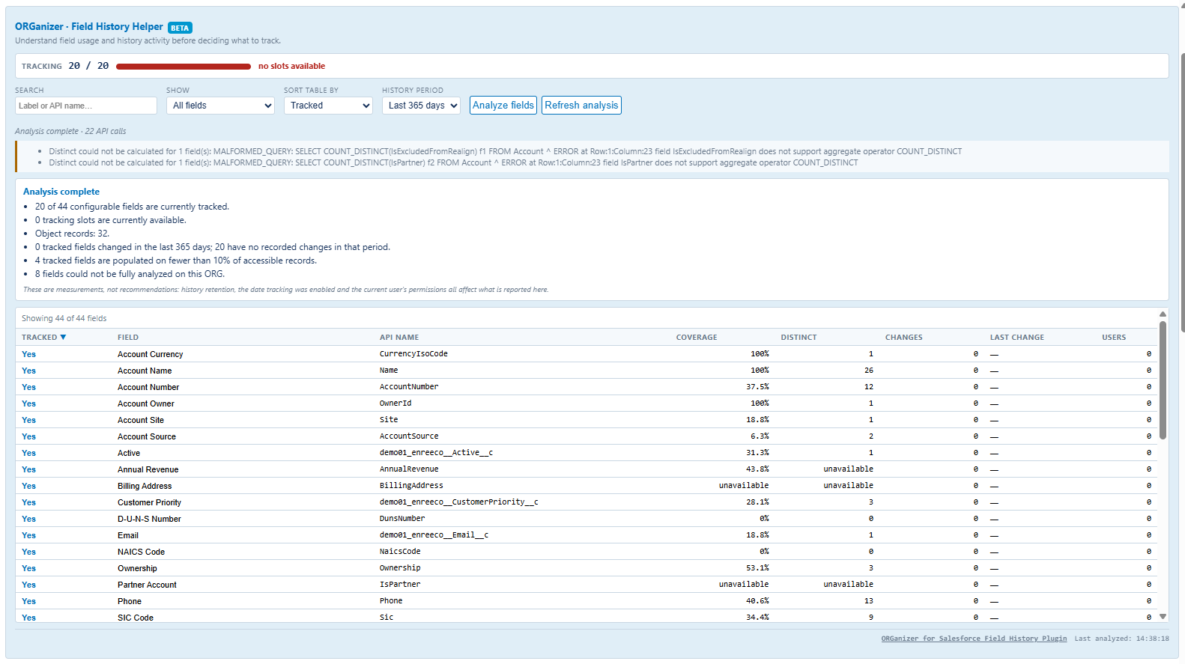Screen dimensions: 1185x664
Task: Click the Yes tracked value in the Phone row
Action: [28, 601]
